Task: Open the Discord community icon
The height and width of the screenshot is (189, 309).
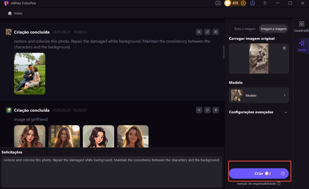Action: (x=218, y=3)
